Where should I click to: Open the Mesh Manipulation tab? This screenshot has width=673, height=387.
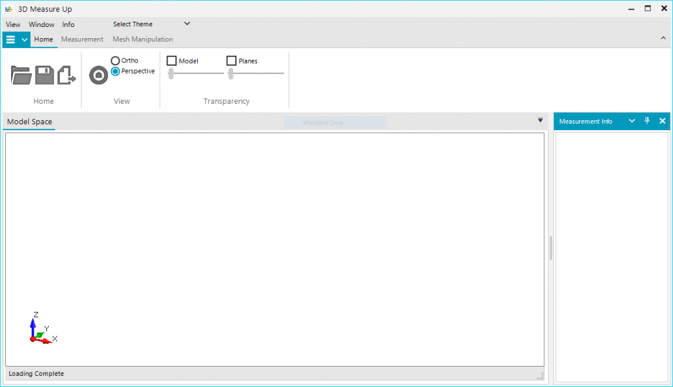coord(143,39)
